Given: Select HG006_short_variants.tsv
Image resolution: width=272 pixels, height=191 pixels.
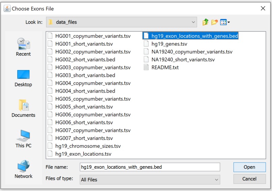Looking at the screenshot, I should (80, 122).
